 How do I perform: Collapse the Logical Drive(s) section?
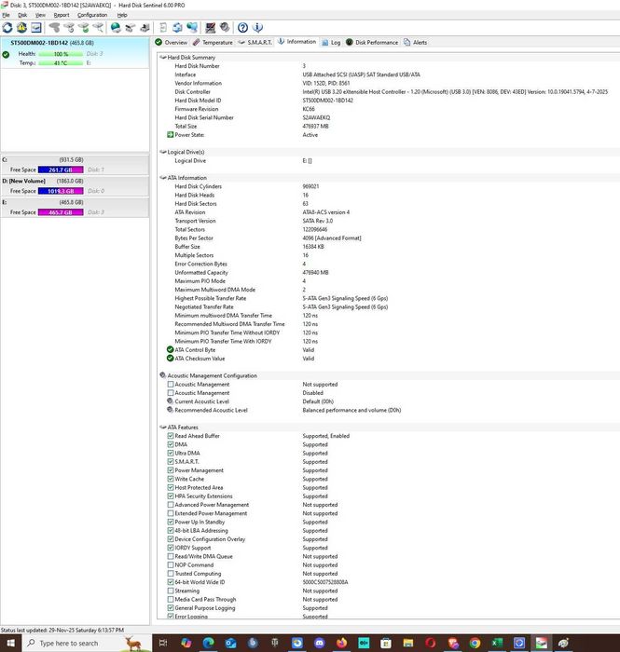tap(163, 152)
